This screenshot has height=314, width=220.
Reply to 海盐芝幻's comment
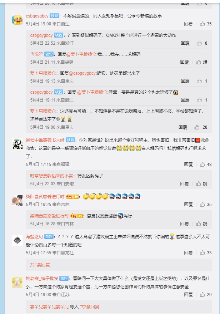click(188, 253)
